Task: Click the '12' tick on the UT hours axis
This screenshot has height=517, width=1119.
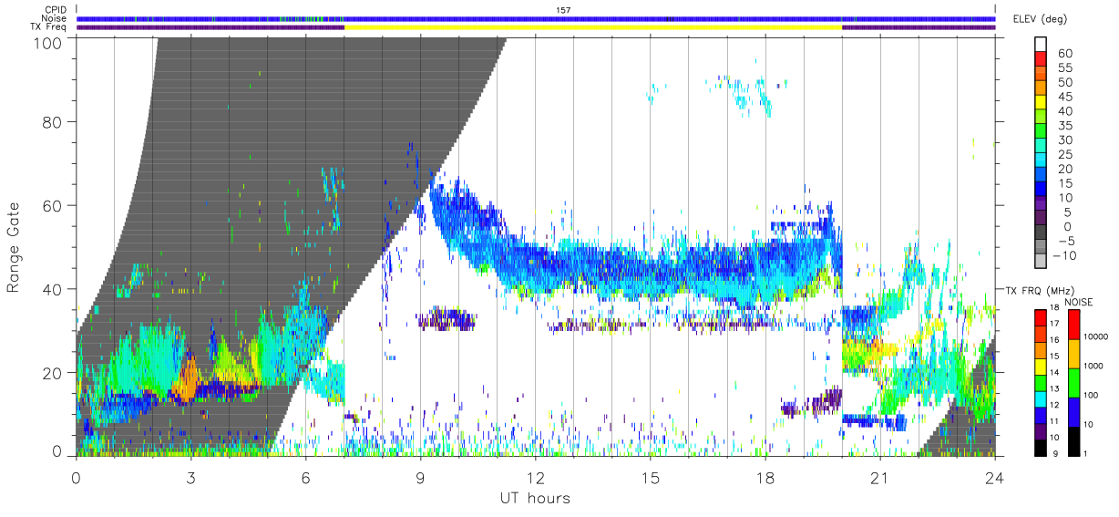Action: (536, 478)
